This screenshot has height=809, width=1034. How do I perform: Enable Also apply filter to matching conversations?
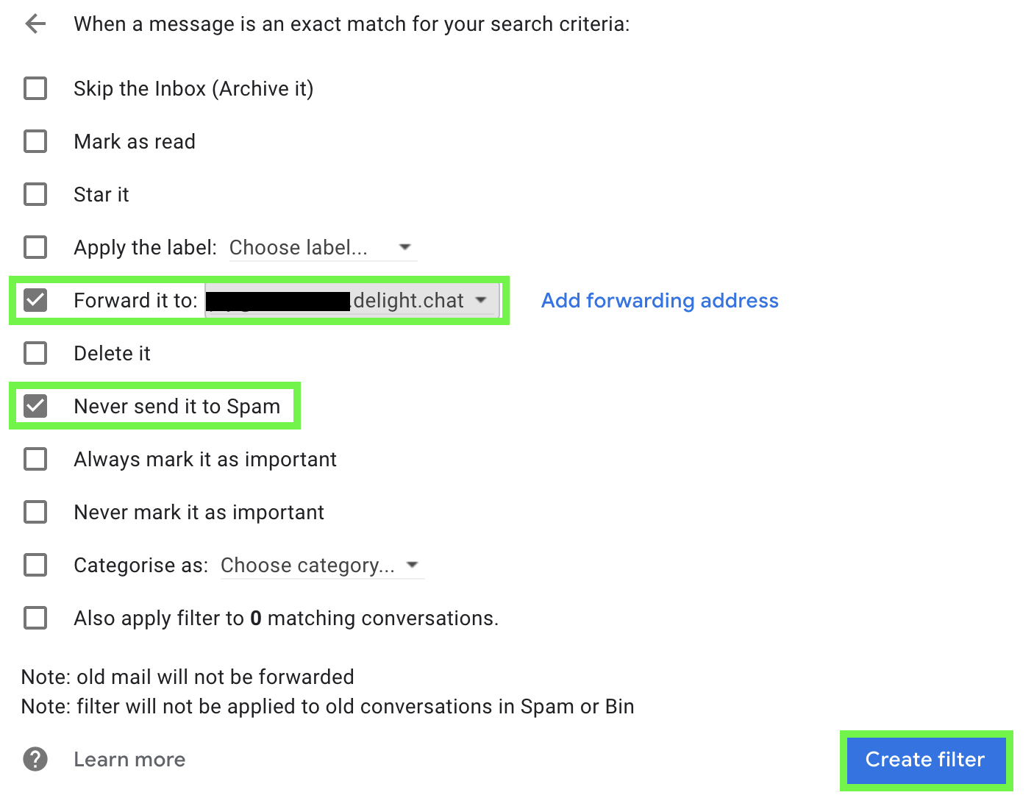[35, 618]
